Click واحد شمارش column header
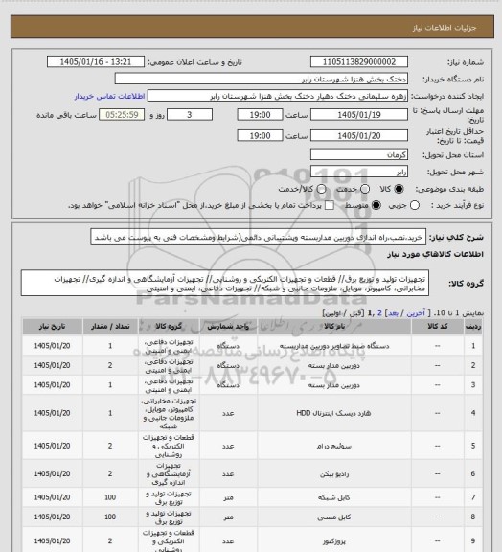 tap(228, 327)
